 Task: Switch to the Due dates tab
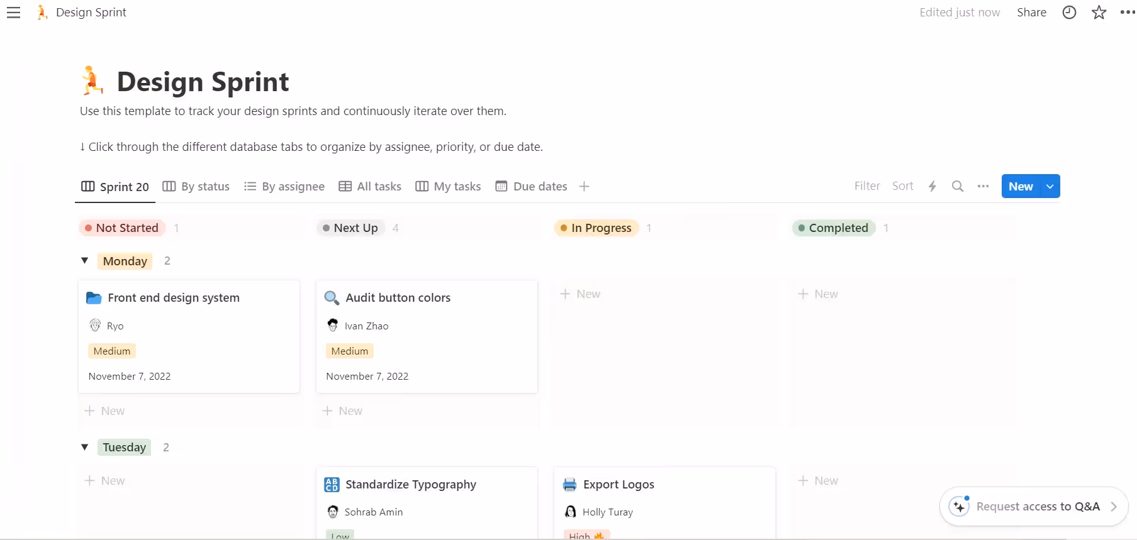click(532, 186)
